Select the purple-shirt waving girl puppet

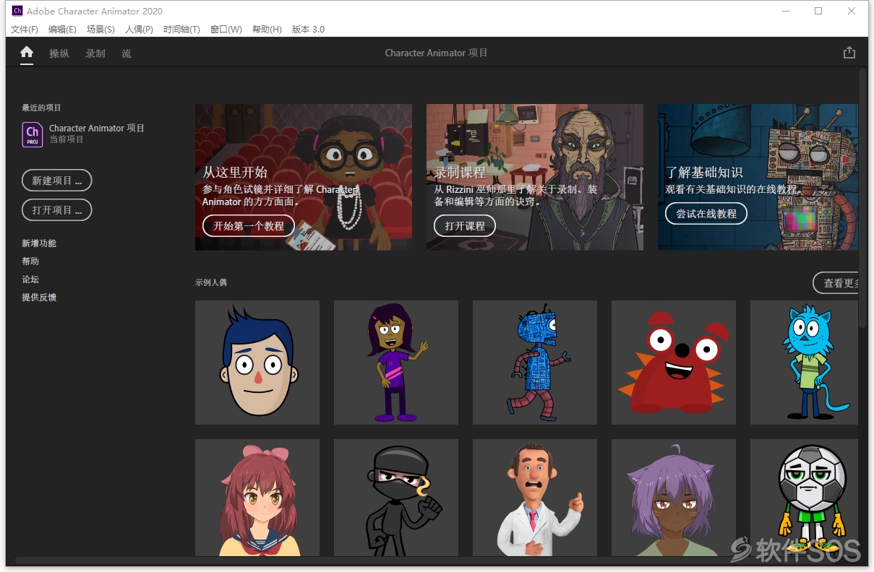coord(396,363)
